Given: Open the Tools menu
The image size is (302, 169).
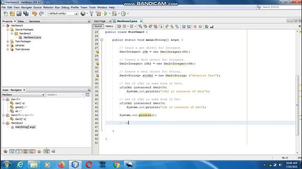Looking at the screenshot, I should click(92, 8).
